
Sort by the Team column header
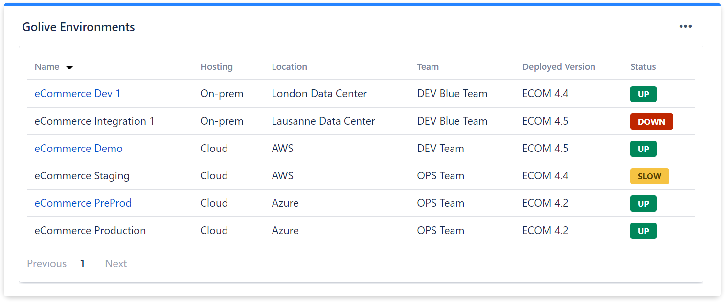click(x=428, y=67)
